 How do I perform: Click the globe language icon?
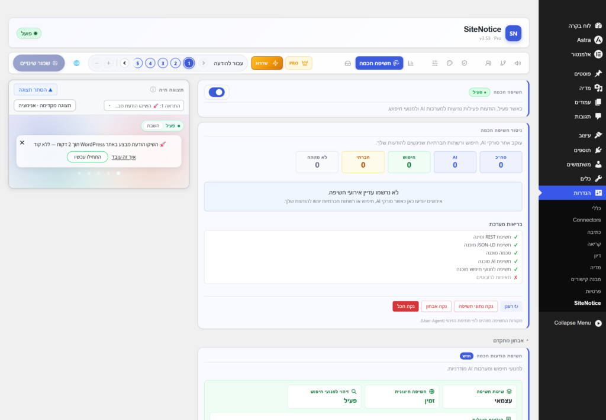(76, 63)
